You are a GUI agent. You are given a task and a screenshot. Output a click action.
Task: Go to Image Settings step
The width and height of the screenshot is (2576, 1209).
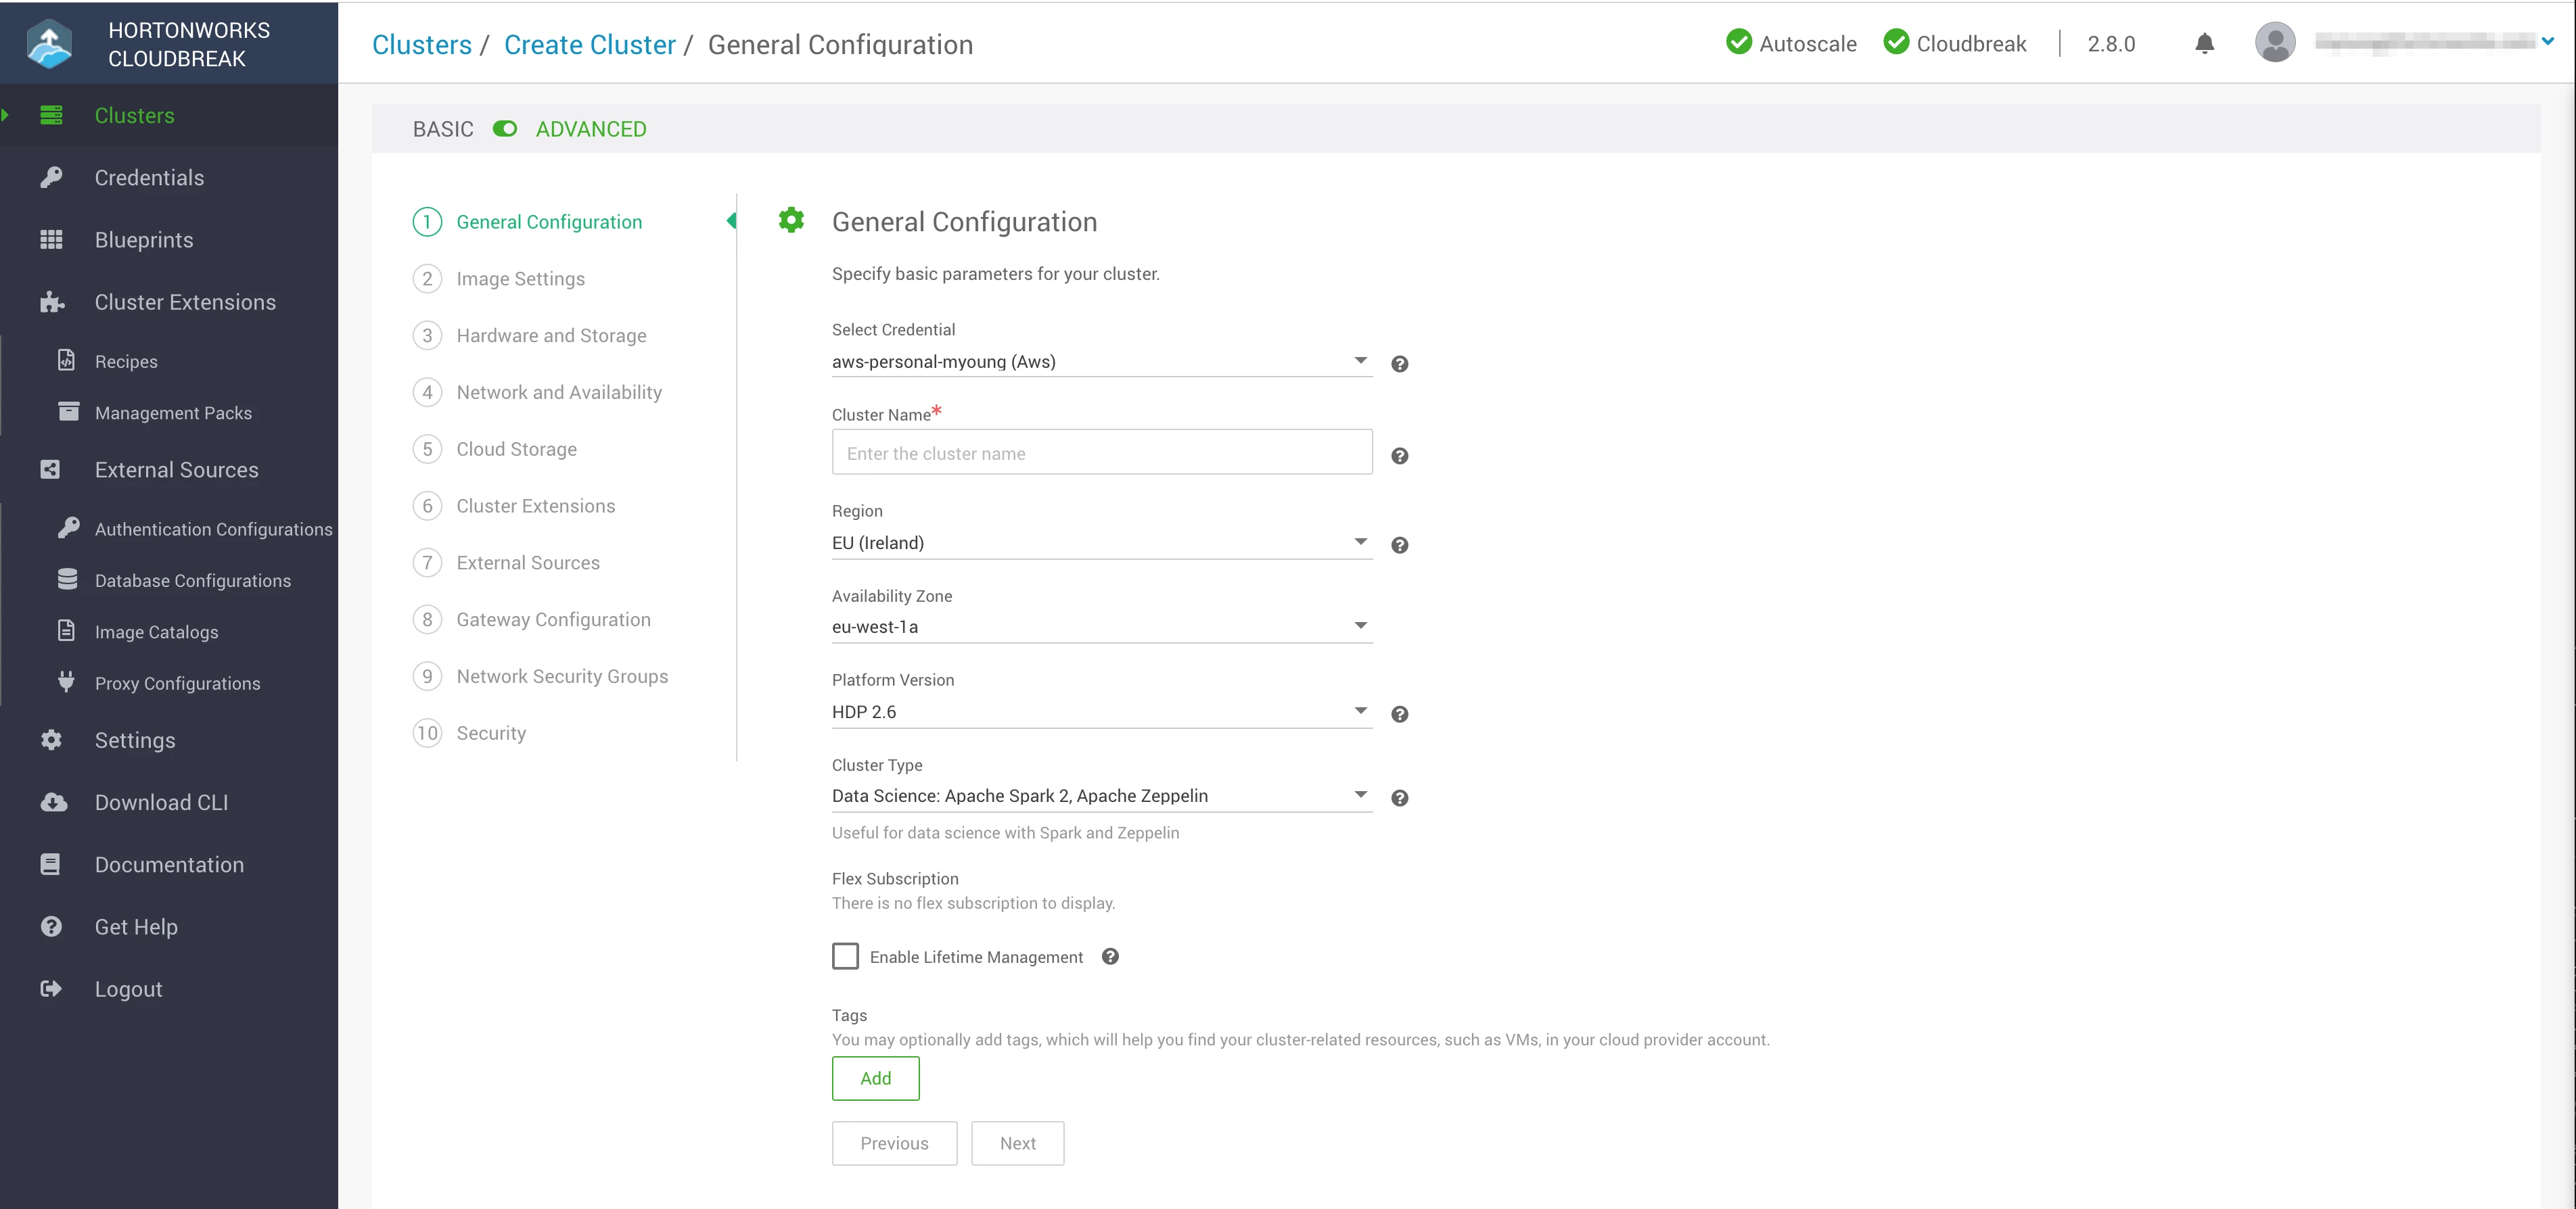[x=499, y=279]
